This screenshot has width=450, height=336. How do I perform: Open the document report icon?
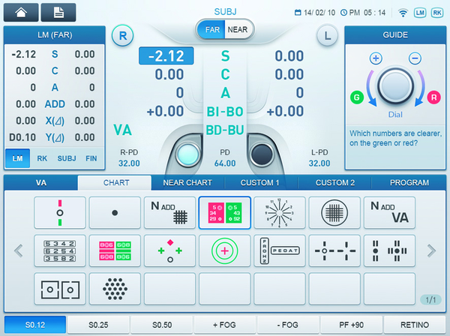tap(58, 11)
